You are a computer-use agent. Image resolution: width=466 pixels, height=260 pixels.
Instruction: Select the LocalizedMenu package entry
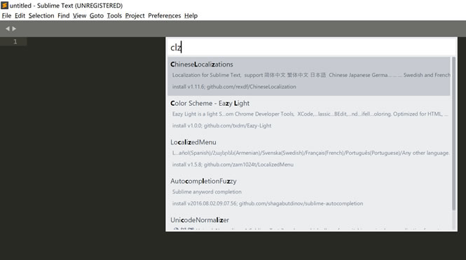tap(309, 154)
